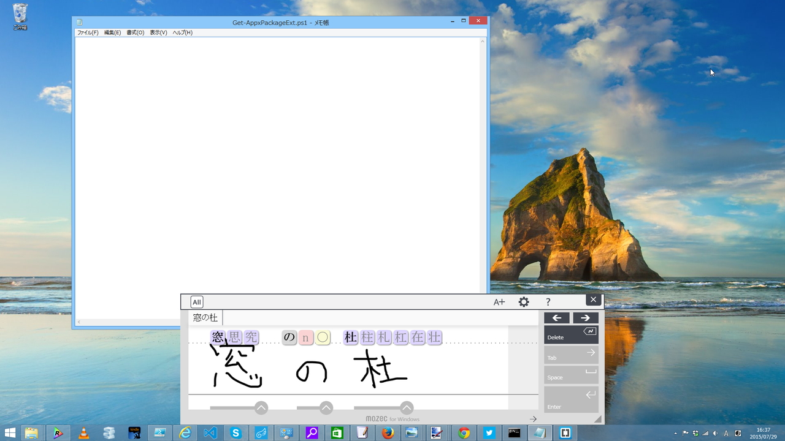Viewport: 785px width, 441px height.
Task: Open VLC media player from the taskbar
Action: 84,433
